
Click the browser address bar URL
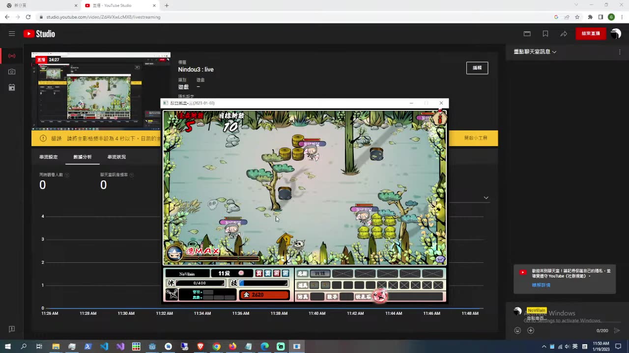[x=103, y=17]
